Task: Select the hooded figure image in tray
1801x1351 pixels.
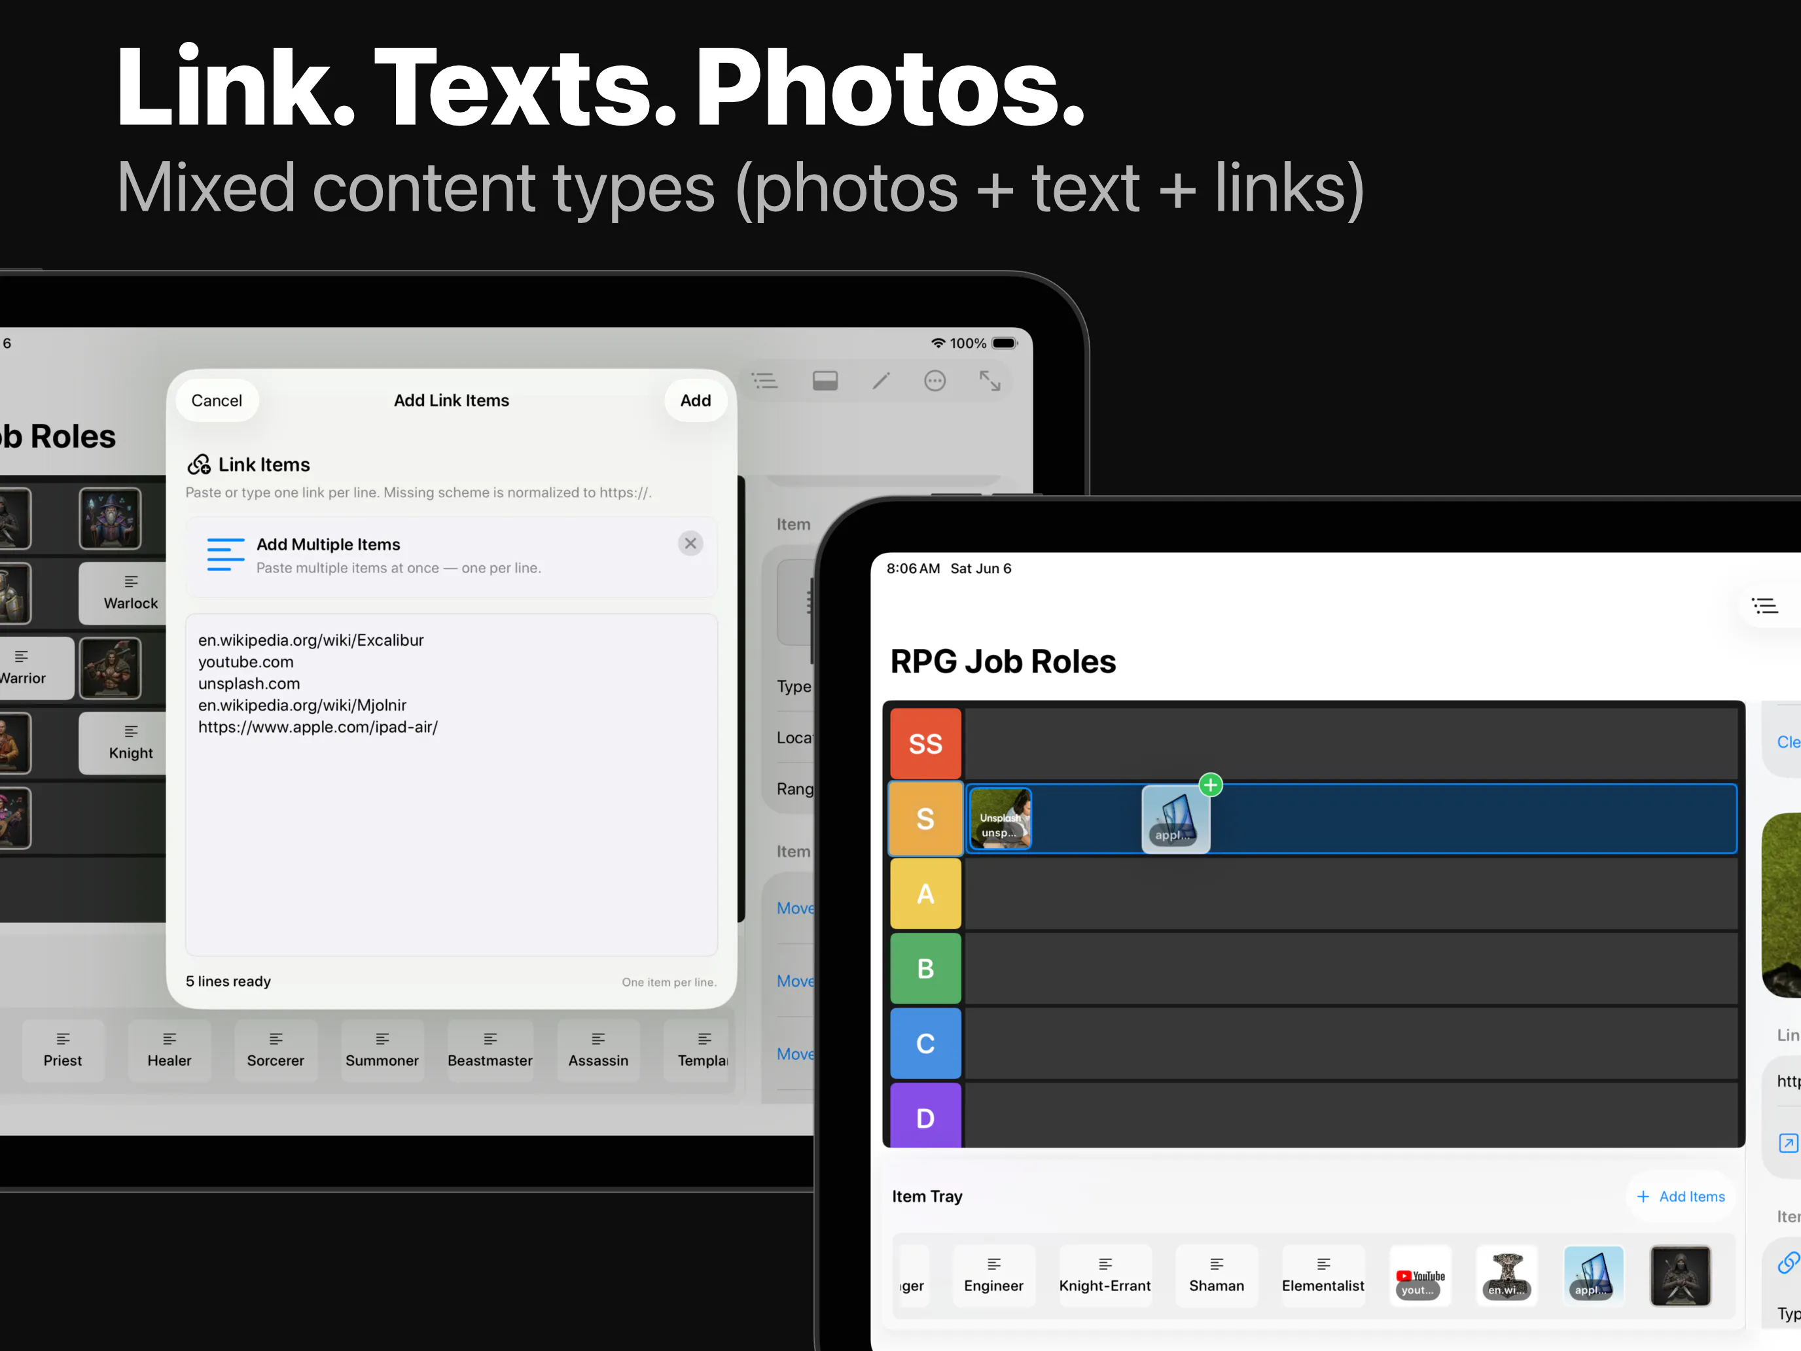Action: [x=1681, y=1275]
